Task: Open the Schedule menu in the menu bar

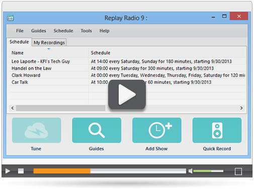Action: [63, 31]
